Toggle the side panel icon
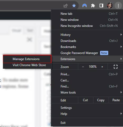Viewport: 123px width, 127px height. [101, 6]
